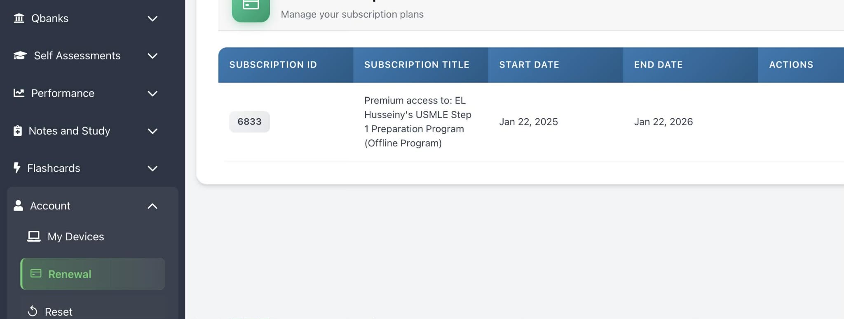Click the Notes and Study clipboard icon
The width and height of the screenshot is (844, 319).
click(17, 131)
